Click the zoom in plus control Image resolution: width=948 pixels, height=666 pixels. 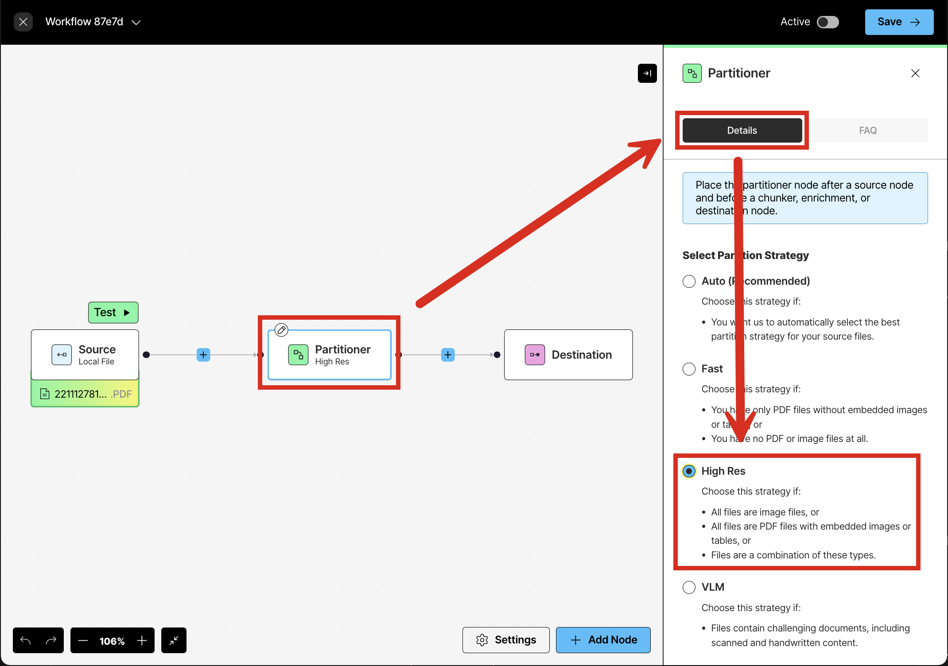tap(142, 640)
